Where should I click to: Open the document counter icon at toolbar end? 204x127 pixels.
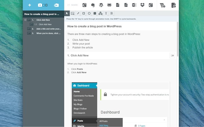point(173,5)
